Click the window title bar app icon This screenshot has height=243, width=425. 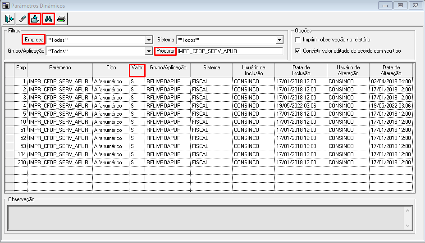click(x=6, y=5)
